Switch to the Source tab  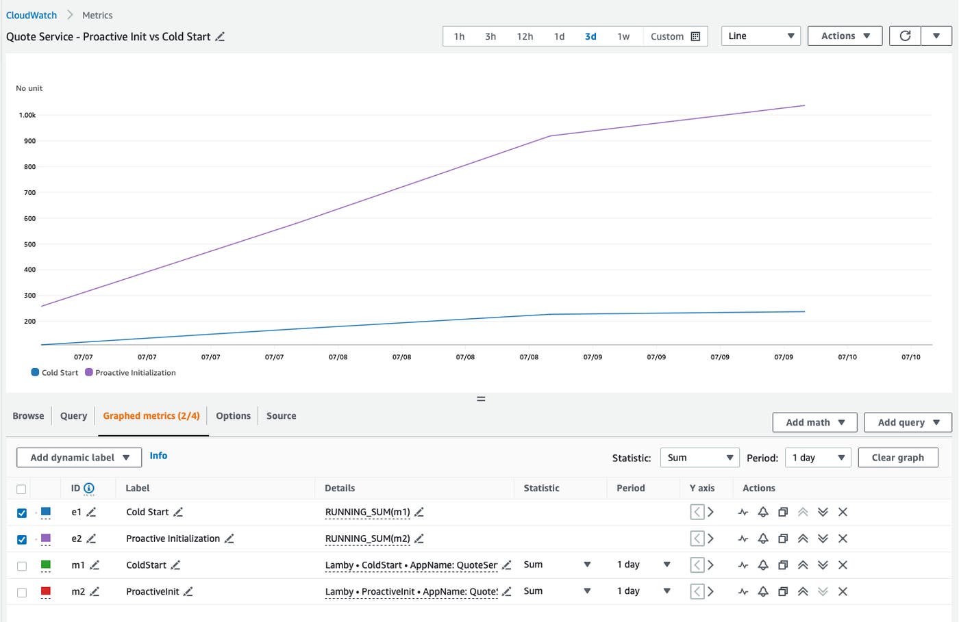coord(281,415)
